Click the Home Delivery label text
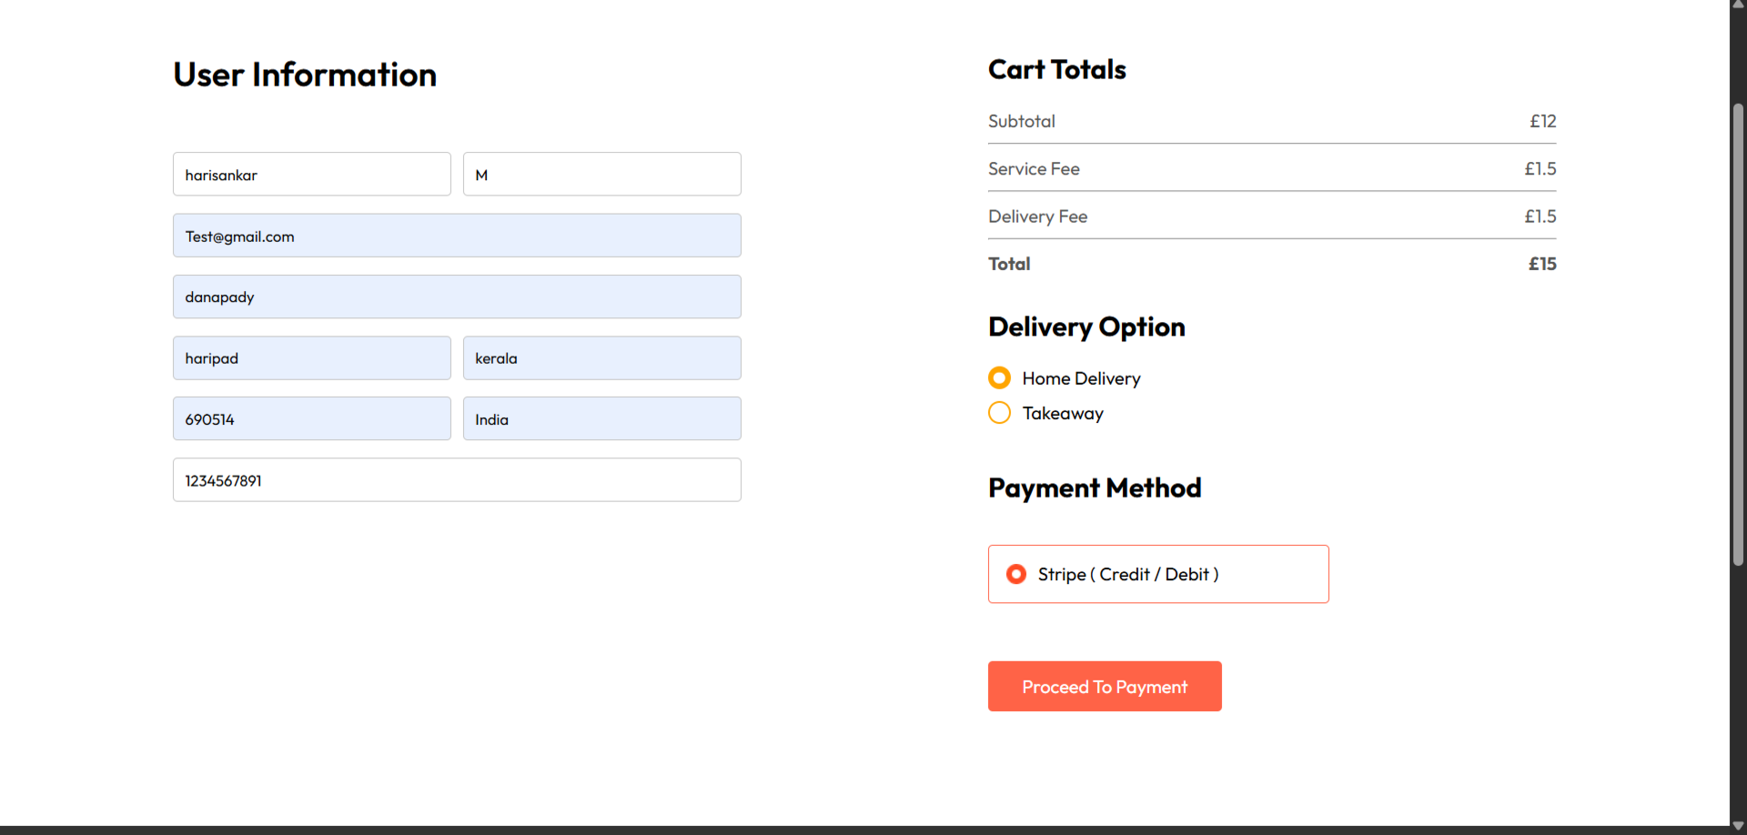 pyautogui.click(x=1081, y=378)
